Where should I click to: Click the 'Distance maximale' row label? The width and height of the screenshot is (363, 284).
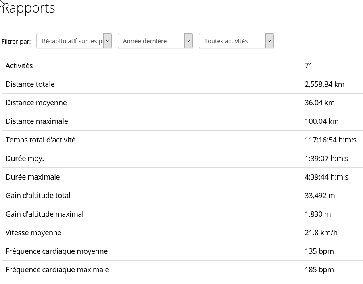[x=37, y=121]
